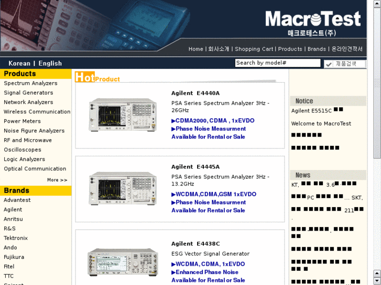Open Optical Communication category

35,168
